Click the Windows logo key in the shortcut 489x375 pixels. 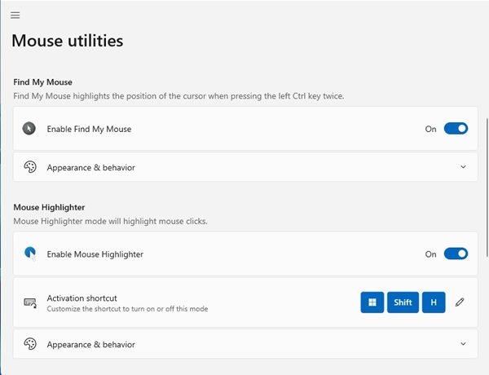[x=372, y=302]
